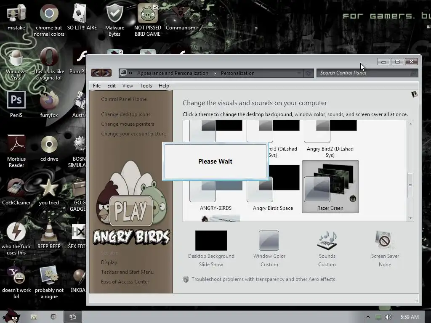This screenshot has width=431, height=323.
Task: Open the File menu
Action: click(x=97, y=86)
